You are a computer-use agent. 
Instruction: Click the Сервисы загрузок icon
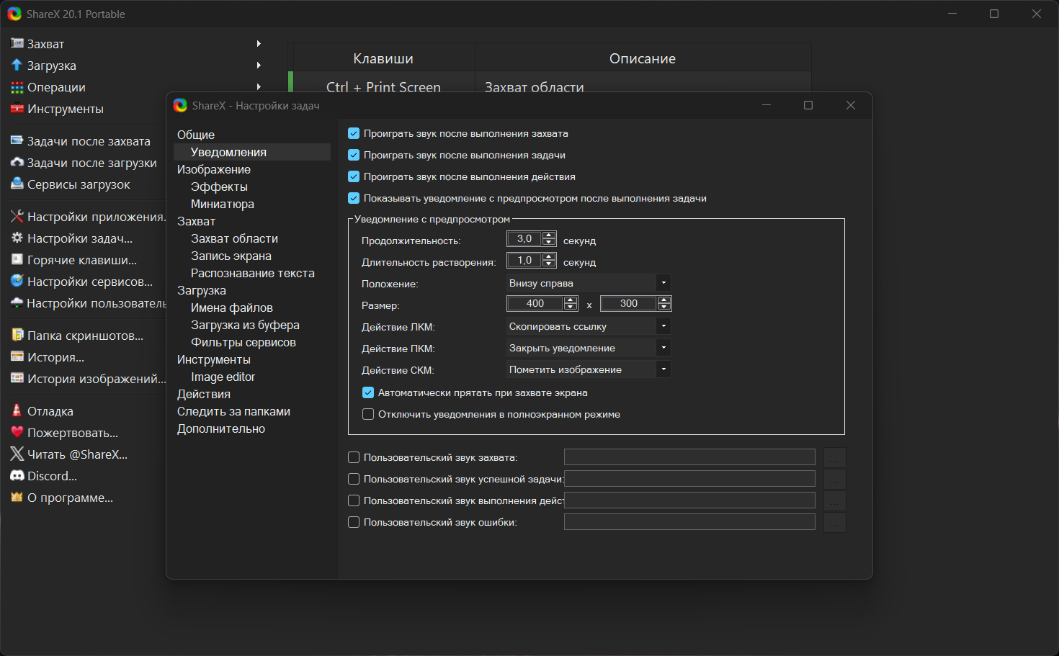point(17,184)
